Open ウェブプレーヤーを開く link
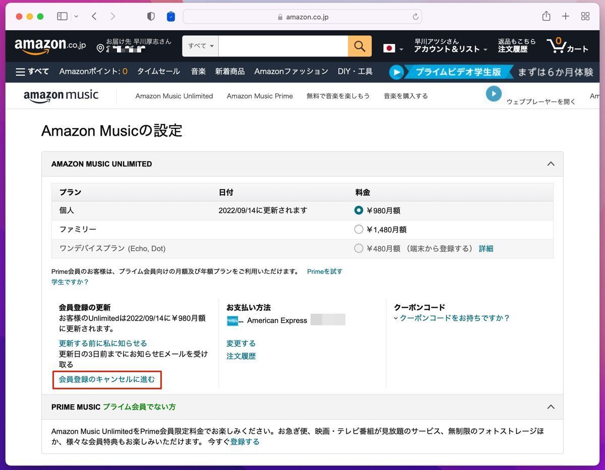This screenshot has width=605, height=470. pyautogui.click(x=541, y=102)
